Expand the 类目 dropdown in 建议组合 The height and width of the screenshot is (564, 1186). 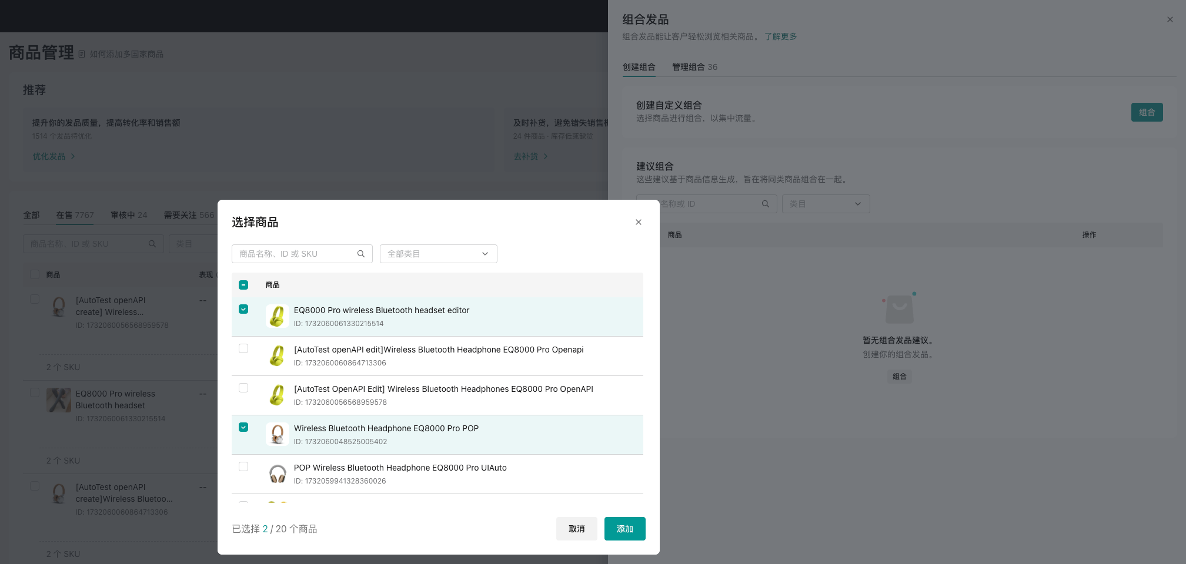coord(825,204)
